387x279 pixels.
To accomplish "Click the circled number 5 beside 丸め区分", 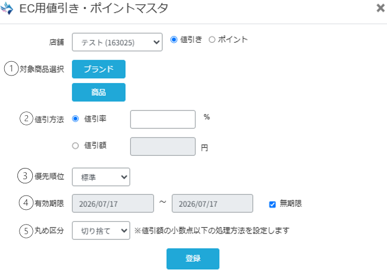I will [x=26, y=231].
